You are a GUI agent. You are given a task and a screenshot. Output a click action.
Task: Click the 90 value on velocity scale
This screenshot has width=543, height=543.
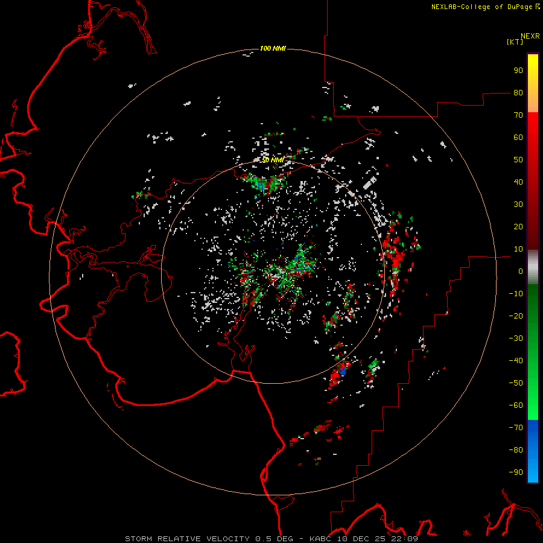(x=518, y=71)
